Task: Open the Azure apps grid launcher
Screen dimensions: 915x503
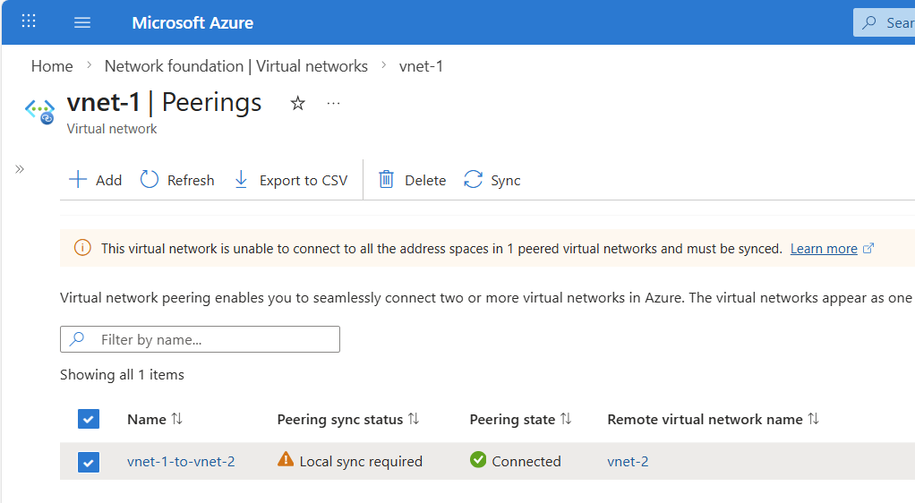Action: [x=29, y=21]
